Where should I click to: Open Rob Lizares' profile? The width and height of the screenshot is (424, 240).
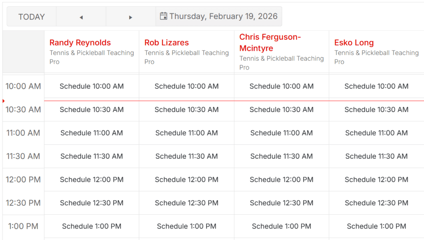pyautogui.click(x=166, y=43)
